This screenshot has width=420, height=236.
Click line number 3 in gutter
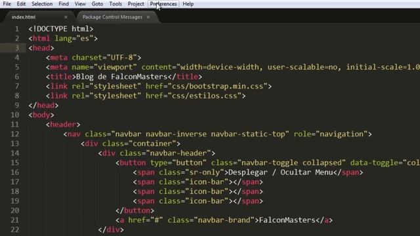[x=17, y=48]
